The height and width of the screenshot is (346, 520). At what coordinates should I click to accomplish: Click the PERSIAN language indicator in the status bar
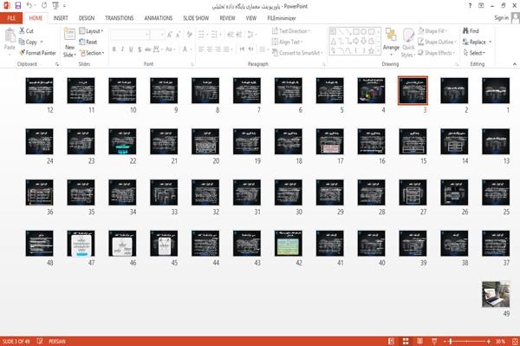tap(57, 342)
